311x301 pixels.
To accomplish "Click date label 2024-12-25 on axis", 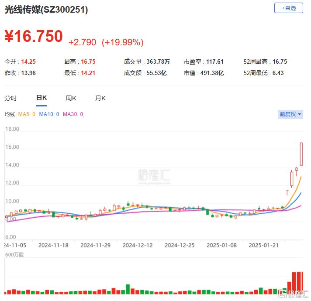I will [180, 245].
